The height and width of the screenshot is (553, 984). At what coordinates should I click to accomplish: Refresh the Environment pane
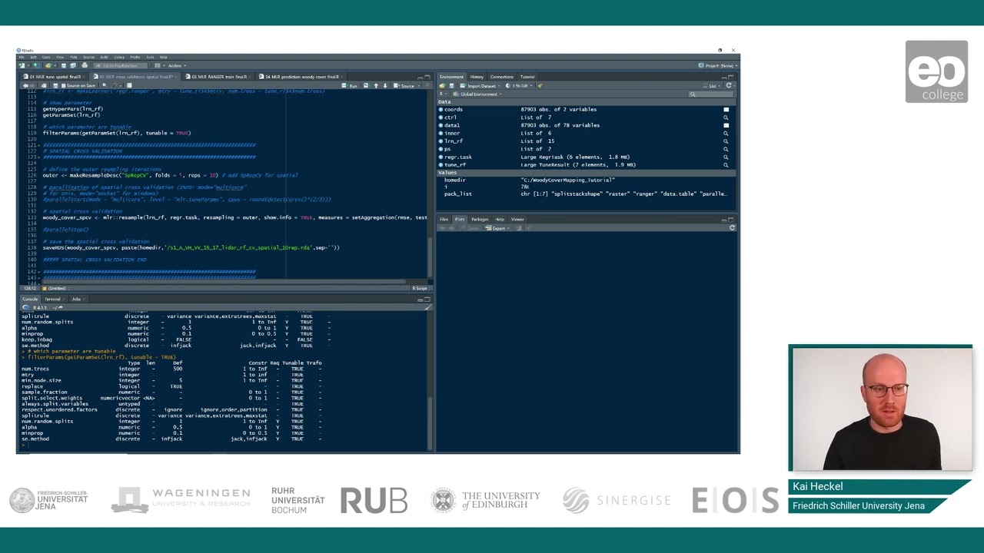point(728,85)
